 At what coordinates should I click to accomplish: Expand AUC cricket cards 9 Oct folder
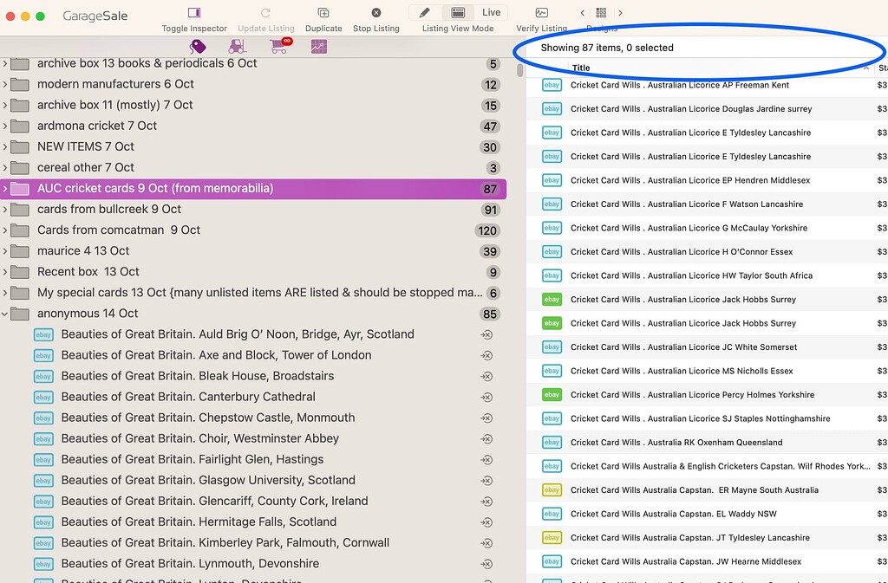pos(4,189)
